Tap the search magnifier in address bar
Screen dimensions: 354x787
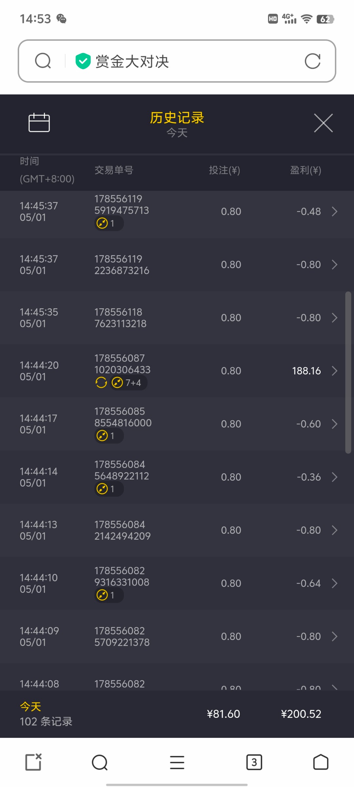[x=43, y=61]
